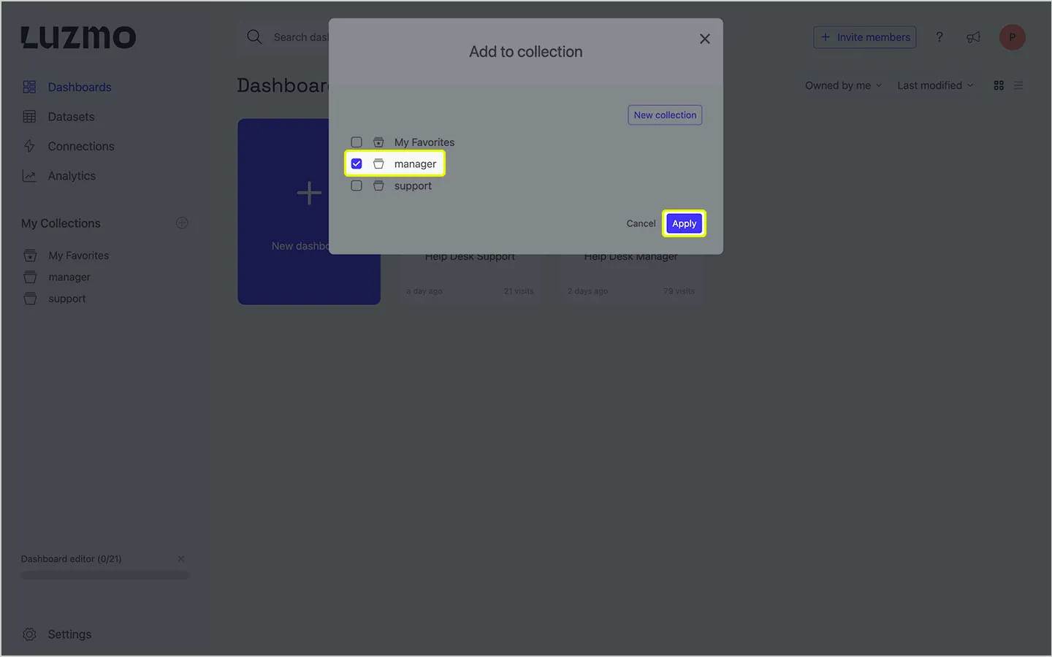The width and height of the screenshot is (1052, 657).
Task: Click the manager sidebar collection icon
Action: [30, 277]
